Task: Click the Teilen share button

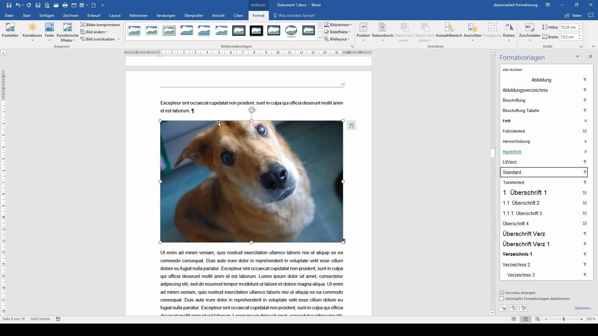Action: (573, 15)
